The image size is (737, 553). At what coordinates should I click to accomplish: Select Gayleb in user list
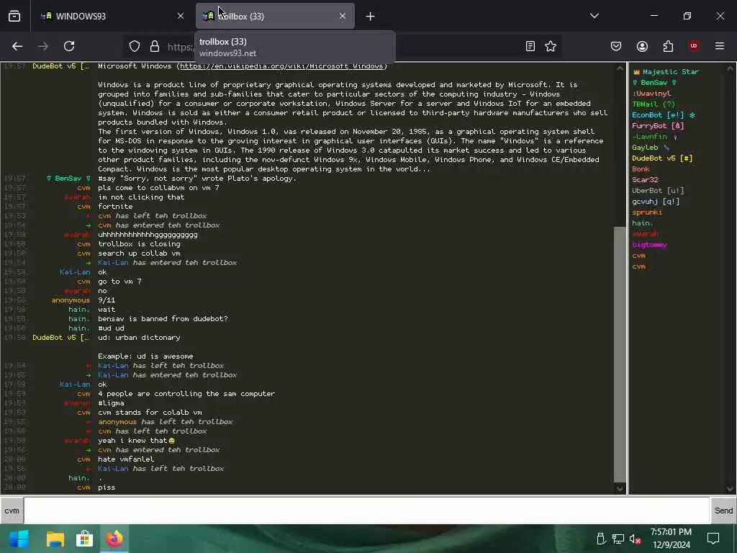pyautogui.click(x=651, y=148)
